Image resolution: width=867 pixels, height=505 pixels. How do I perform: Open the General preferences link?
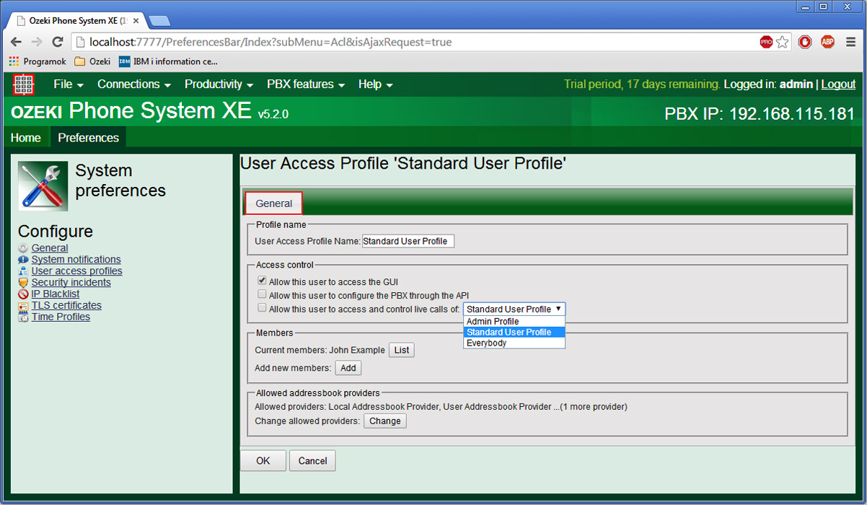click(x=50, y=248)
